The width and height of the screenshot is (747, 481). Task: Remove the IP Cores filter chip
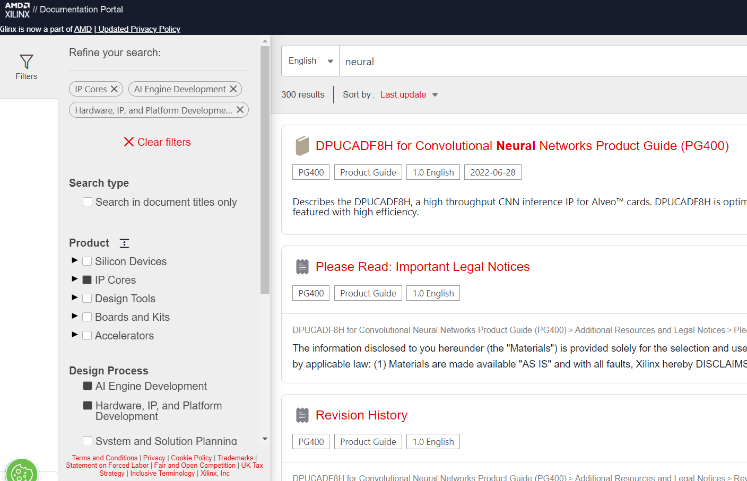(114, 89)
